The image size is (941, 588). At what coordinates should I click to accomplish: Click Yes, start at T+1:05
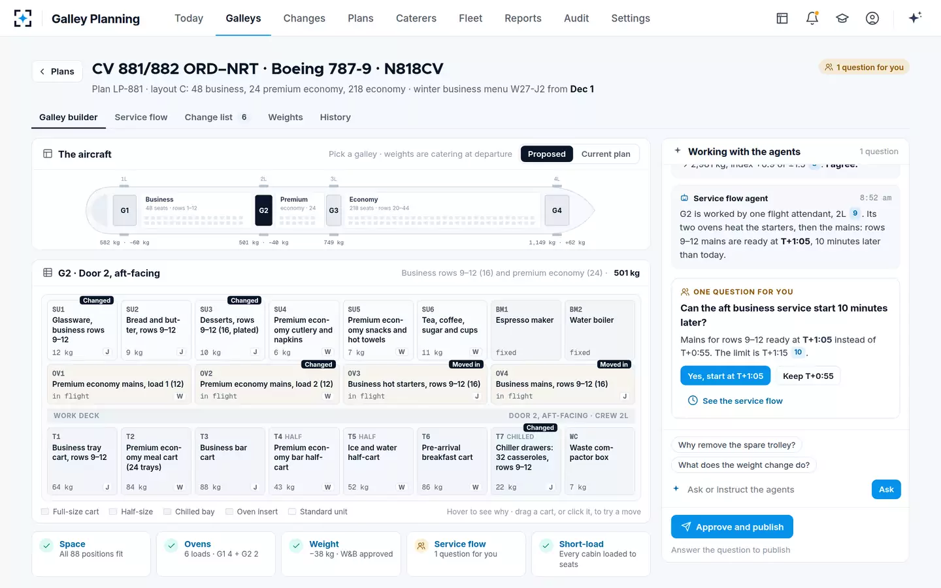coord(725,376)
